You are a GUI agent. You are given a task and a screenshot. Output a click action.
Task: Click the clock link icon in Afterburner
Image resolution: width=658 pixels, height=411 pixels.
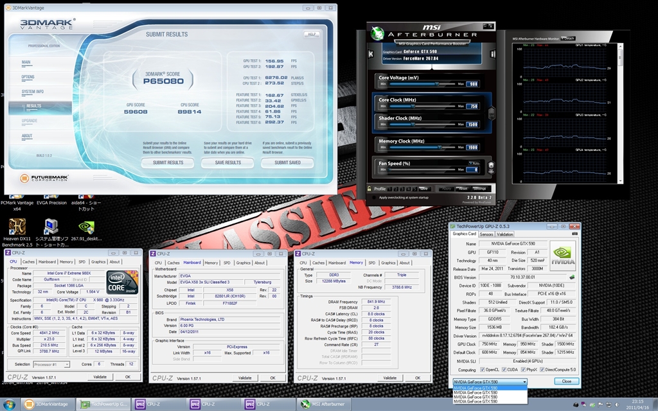point(491,113)
